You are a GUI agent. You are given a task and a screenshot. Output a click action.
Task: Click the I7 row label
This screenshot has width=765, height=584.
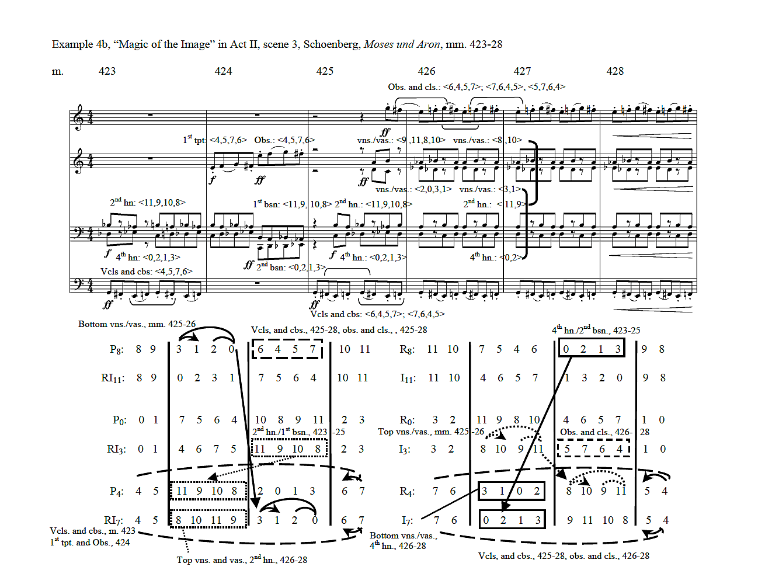pos(407,520)
